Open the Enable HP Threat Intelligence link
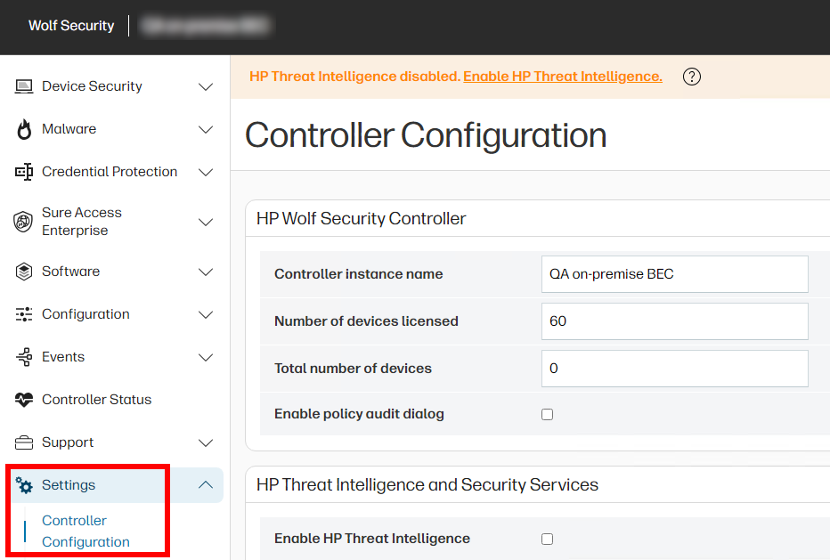This screenshot has width=830, height=560. pos(562,77)
